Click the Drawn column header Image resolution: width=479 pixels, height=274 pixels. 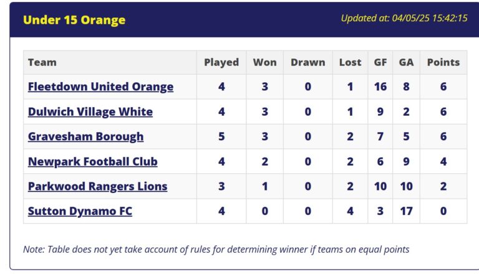coord(308,62)
